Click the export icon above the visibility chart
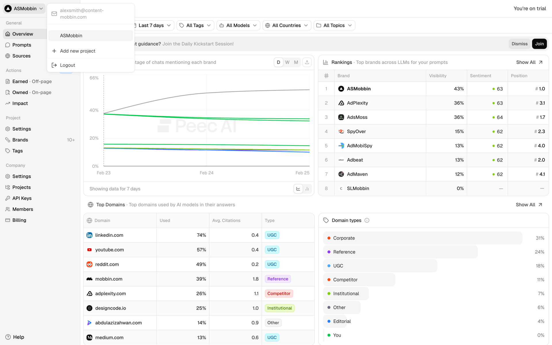Image resolution: width=552 pixels, height=345 pixels. coord(307,62)
